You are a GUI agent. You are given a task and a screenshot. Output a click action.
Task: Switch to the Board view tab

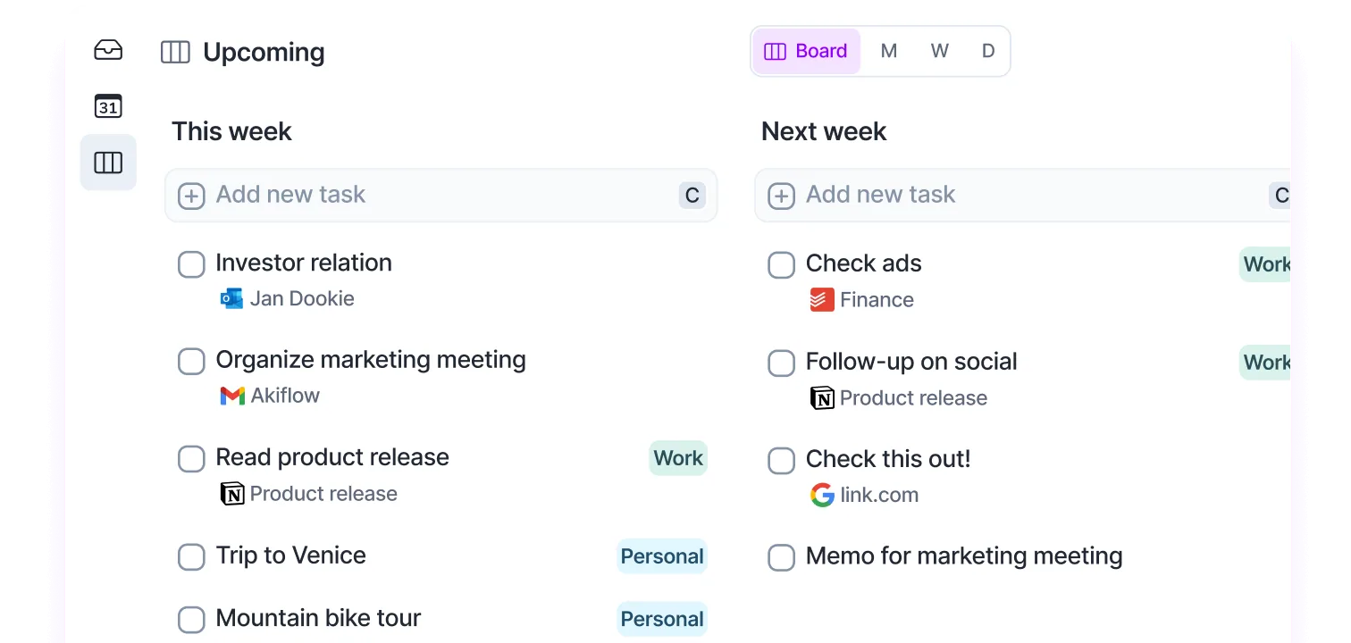pyautogui.click(x=806, y=51)
